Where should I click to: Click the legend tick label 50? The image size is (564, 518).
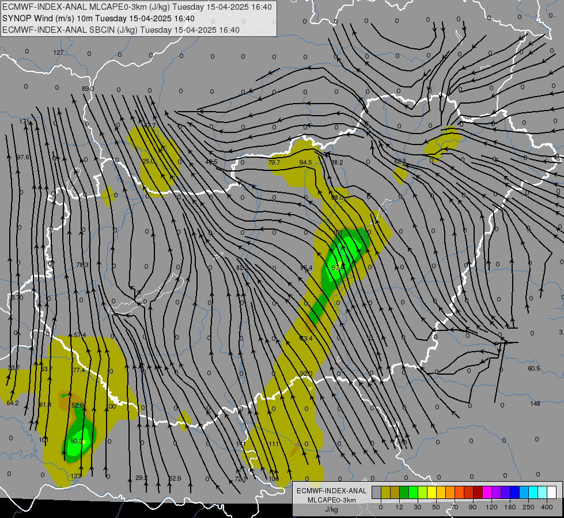(x=436, y=507)
